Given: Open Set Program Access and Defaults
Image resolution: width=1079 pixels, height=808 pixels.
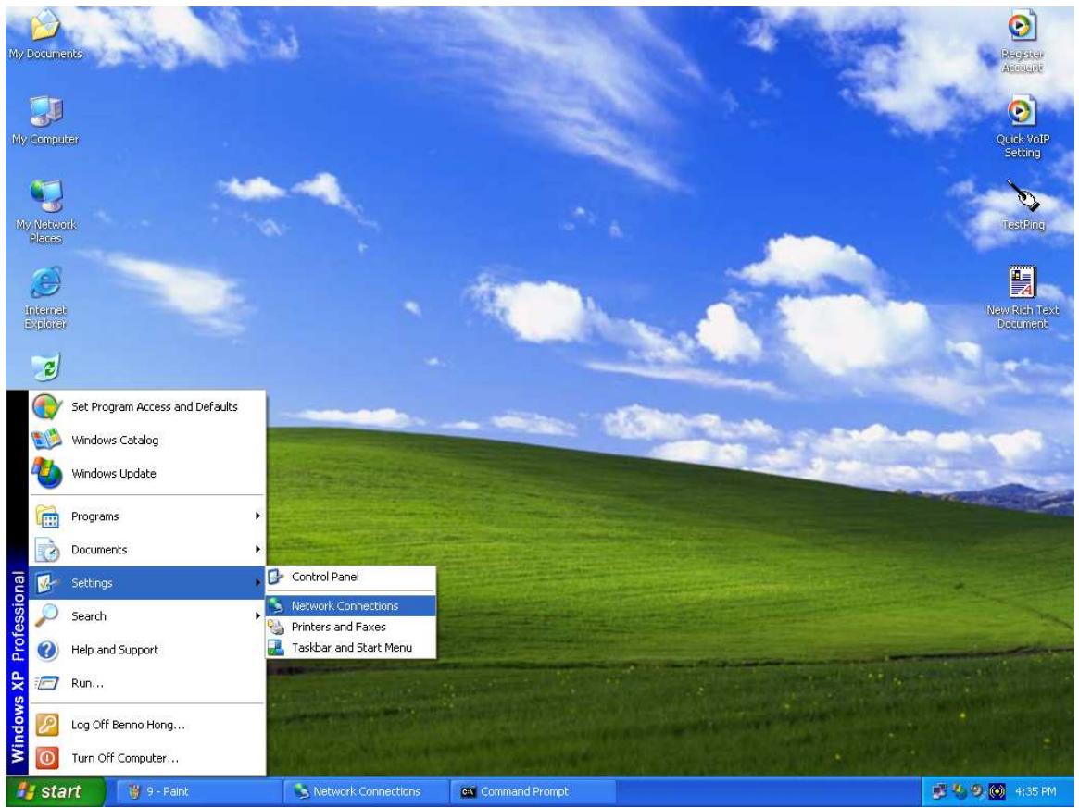Looking at the screenshot, I should click(x=146, y=406).
